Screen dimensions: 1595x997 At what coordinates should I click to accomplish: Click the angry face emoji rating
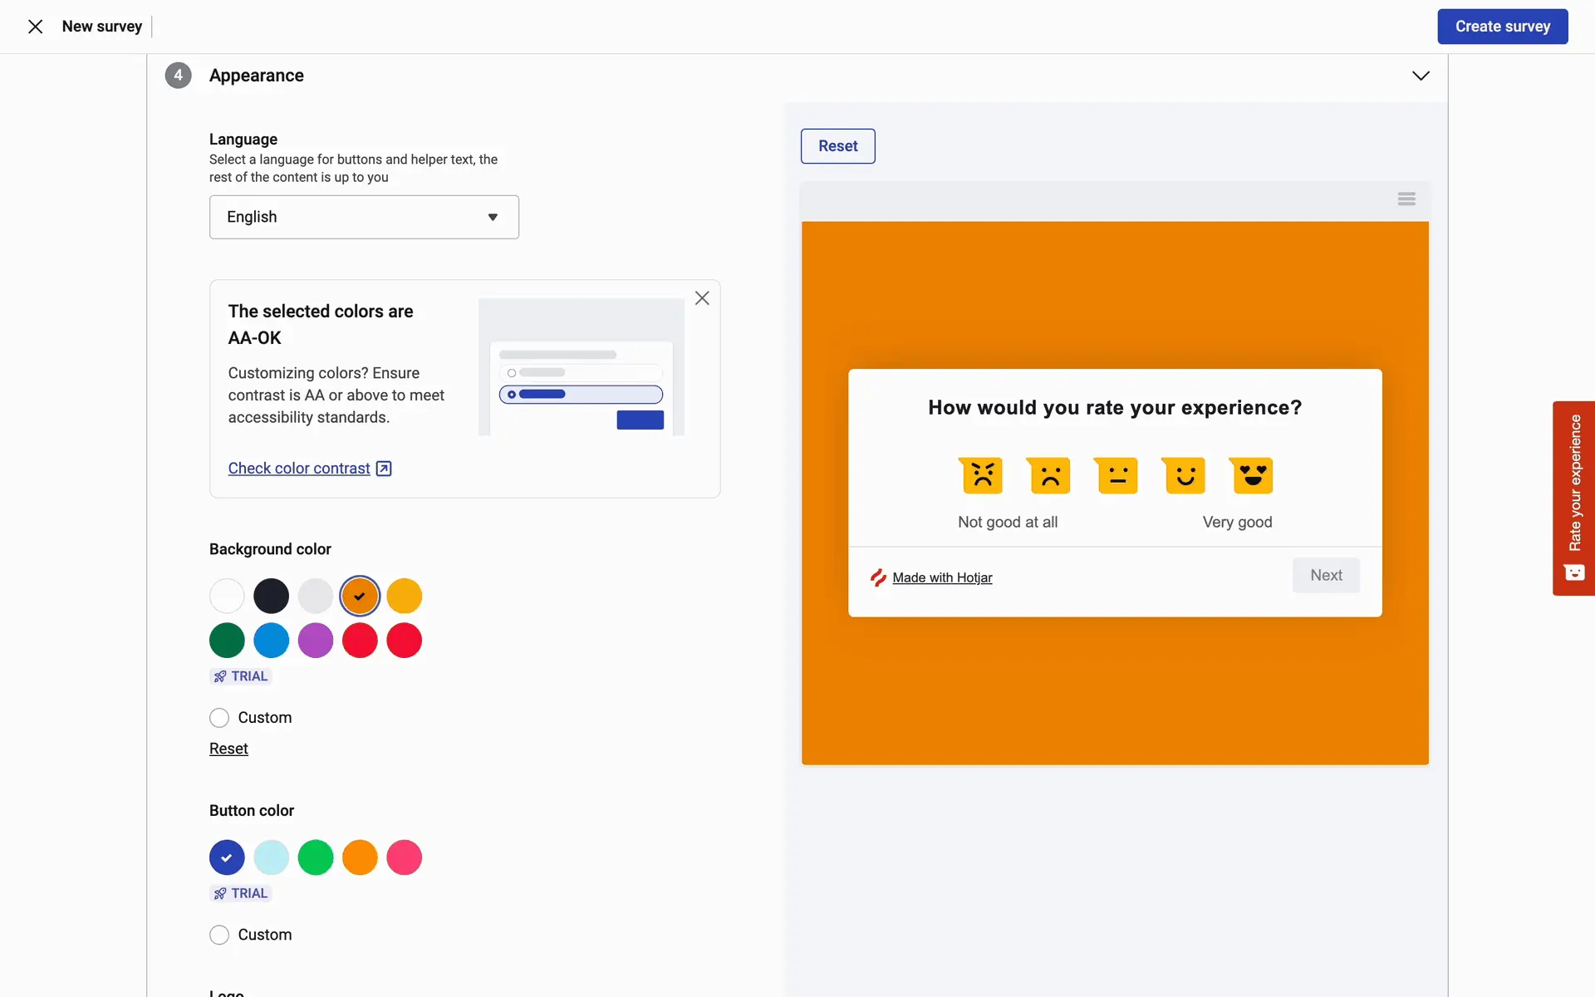click(982, 475)
